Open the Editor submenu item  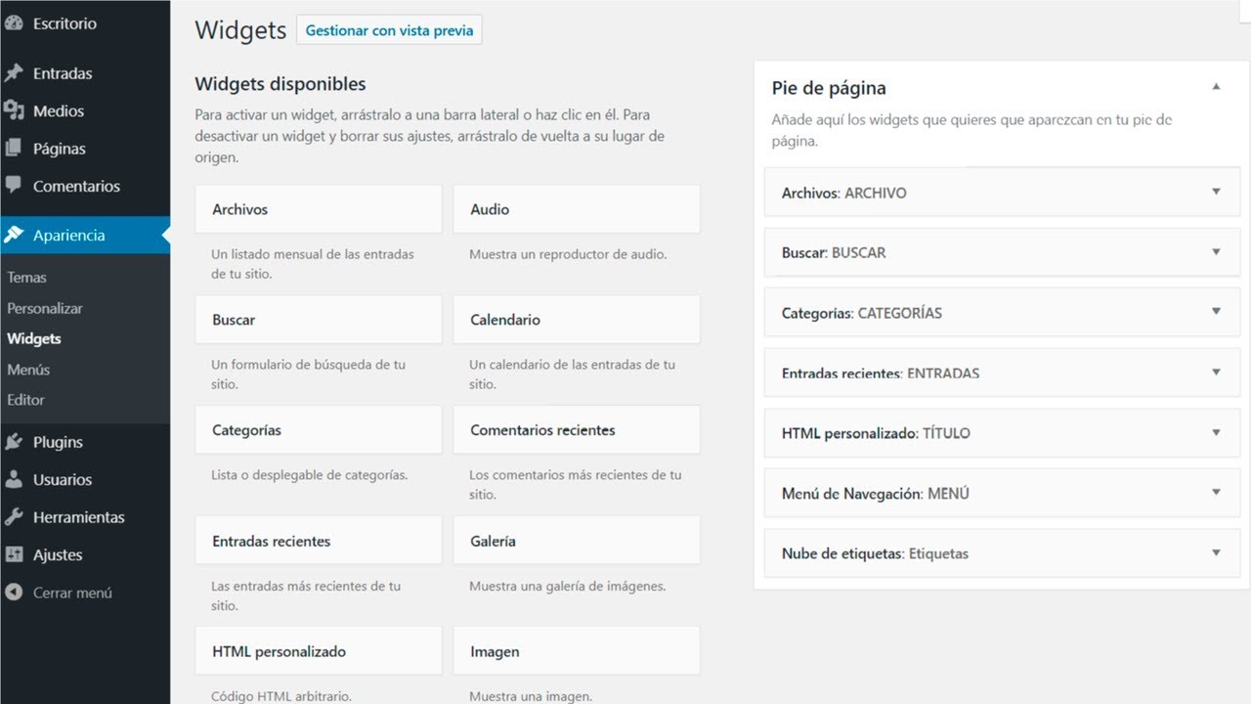pos(25,400)
